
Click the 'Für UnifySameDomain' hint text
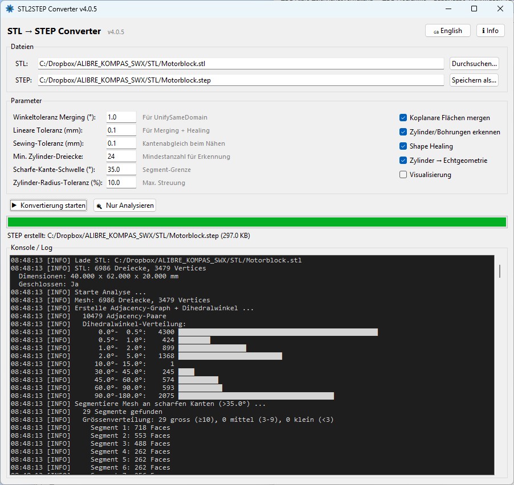pos(175,117)
